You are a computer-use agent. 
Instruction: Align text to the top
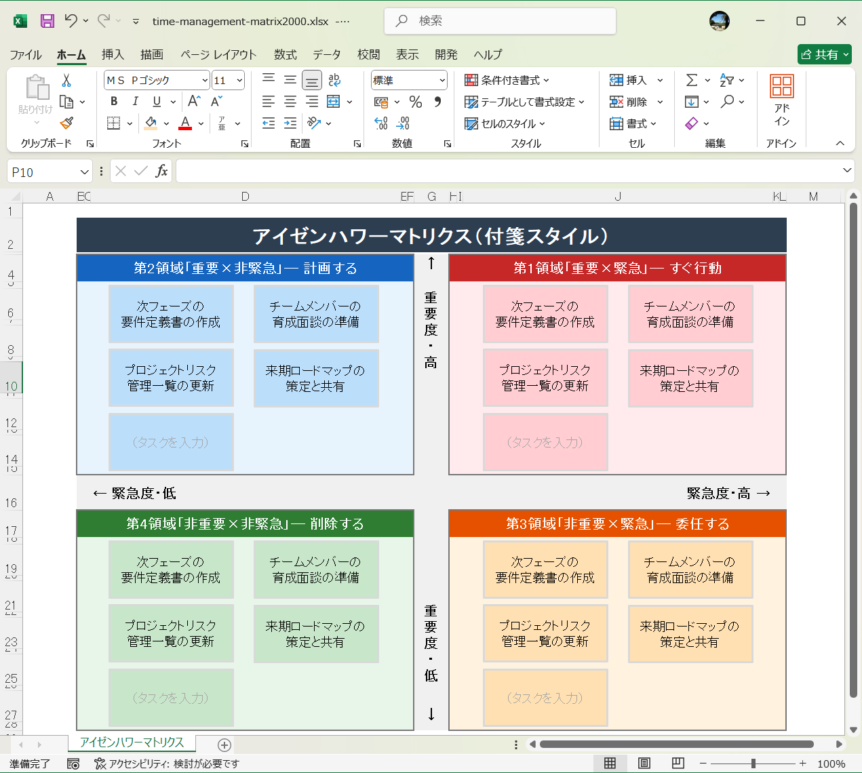(x=269, y=80)
